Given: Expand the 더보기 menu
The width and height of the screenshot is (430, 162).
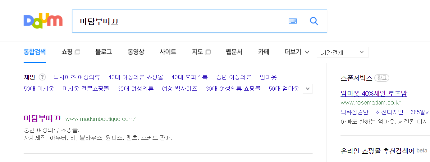Looking at the screenshot, I should 297,52.
